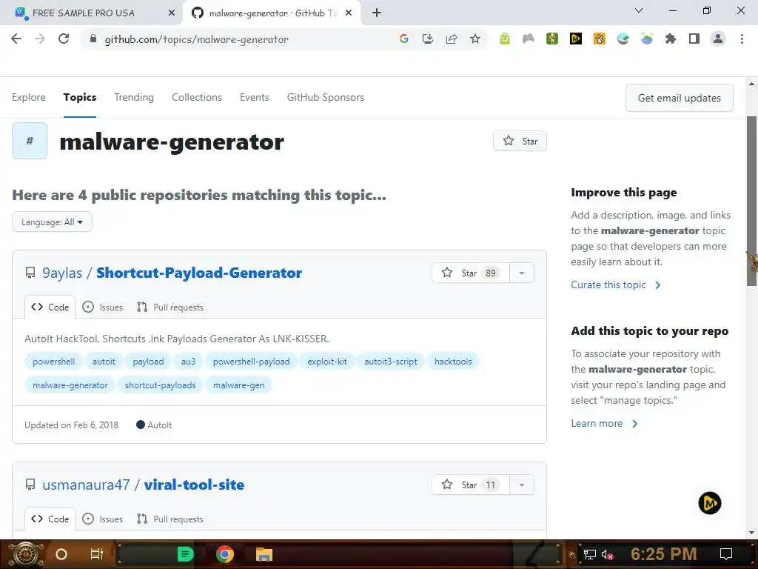
Task: Click the payload topic tag
Action: (148, 362)
